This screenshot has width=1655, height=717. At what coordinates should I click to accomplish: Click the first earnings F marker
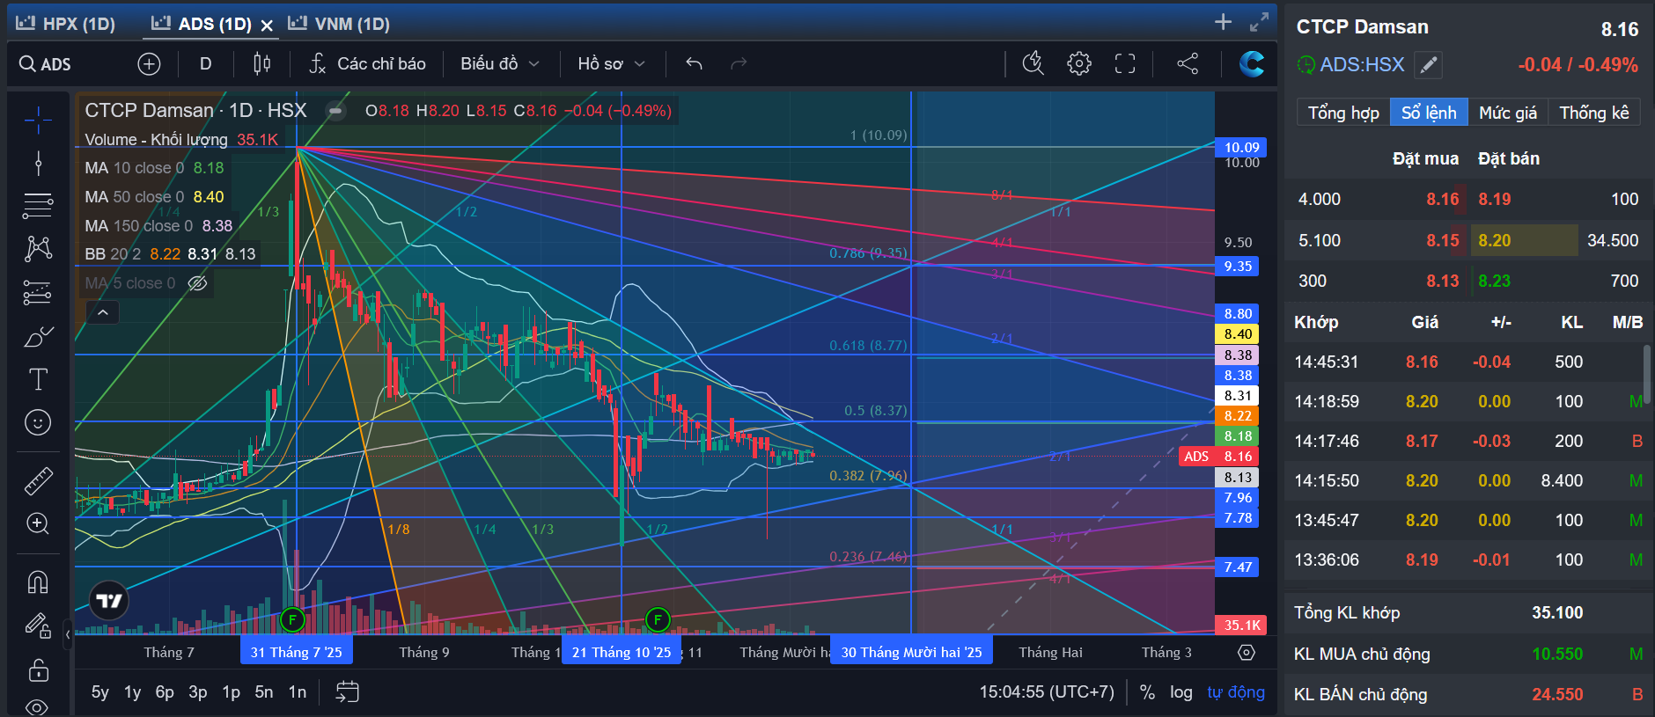point(292,619)
